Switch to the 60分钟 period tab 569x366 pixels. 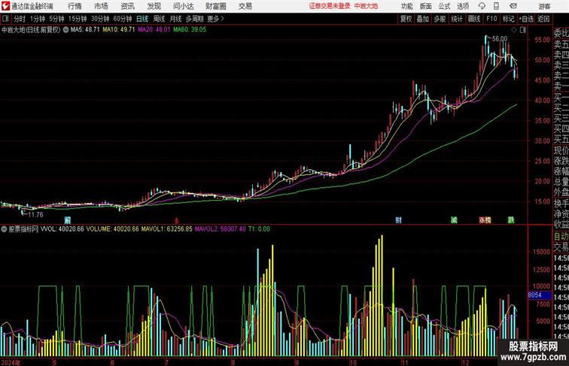[122, 19]
